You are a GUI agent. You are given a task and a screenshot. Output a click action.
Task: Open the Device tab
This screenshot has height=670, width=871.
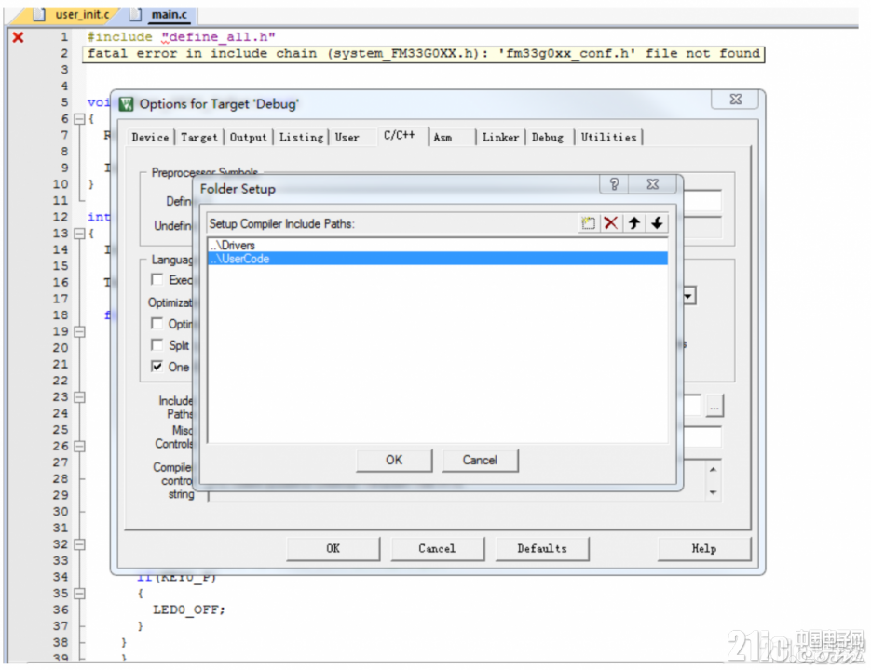tap(150, 137)
